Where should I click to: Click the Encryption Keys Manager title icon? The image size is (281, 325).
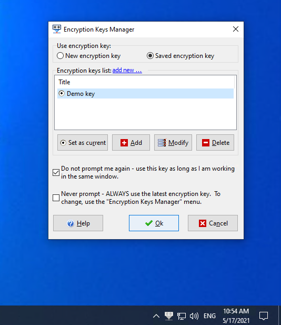click(x=56, y=29)
